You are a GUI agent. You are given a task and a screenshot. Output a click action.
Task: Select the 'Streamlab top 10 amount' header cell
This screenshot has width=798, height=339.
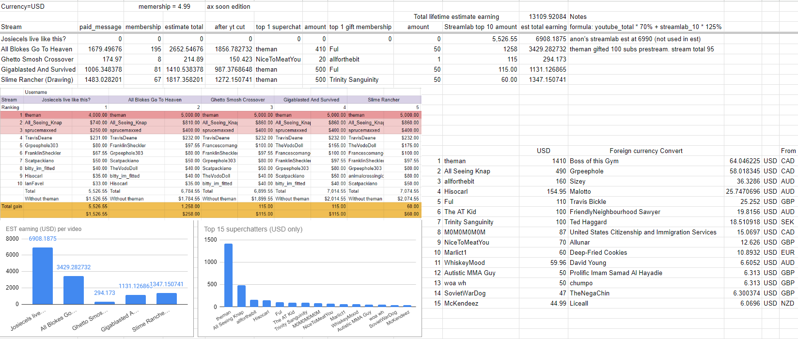click(x=480, y=27)
